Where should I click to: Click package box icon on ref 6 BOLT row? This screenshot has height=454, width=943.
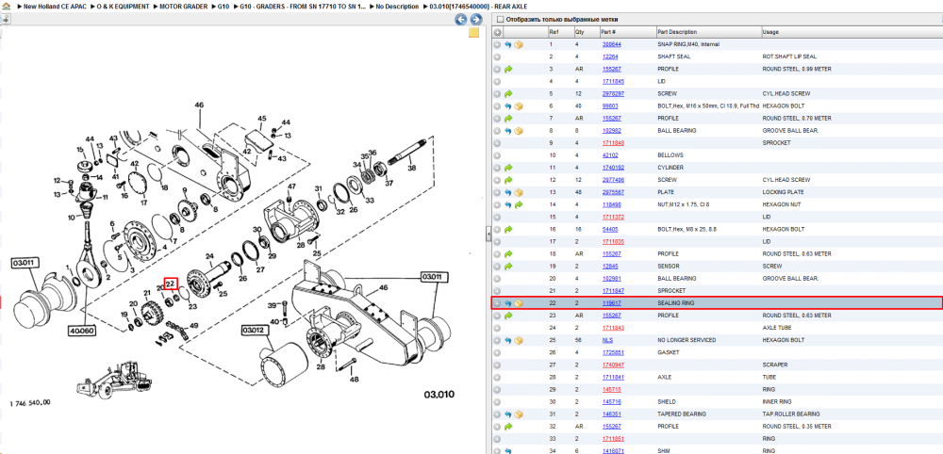pos(519,105)
